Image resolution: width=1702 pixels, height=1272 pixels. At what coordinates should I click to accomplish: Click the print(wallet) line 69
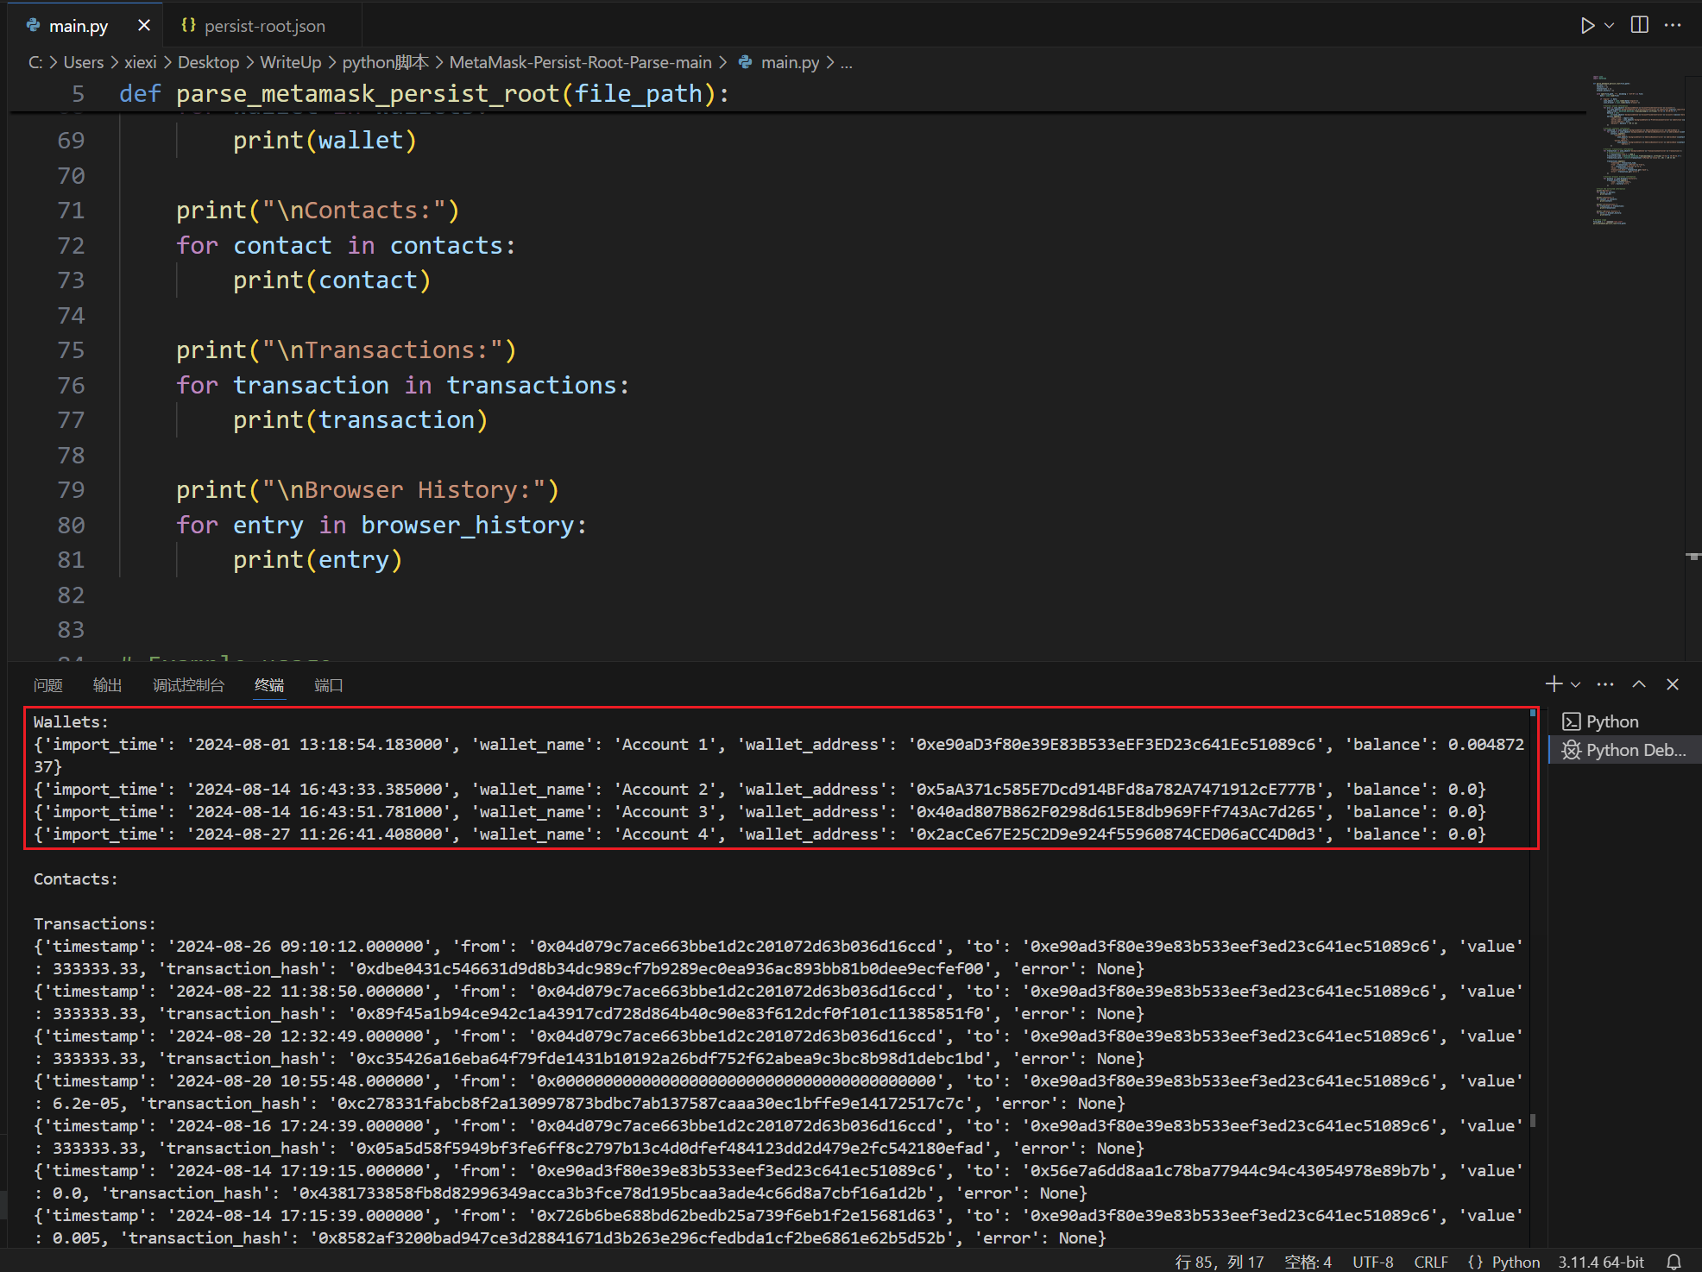point(325,140)
